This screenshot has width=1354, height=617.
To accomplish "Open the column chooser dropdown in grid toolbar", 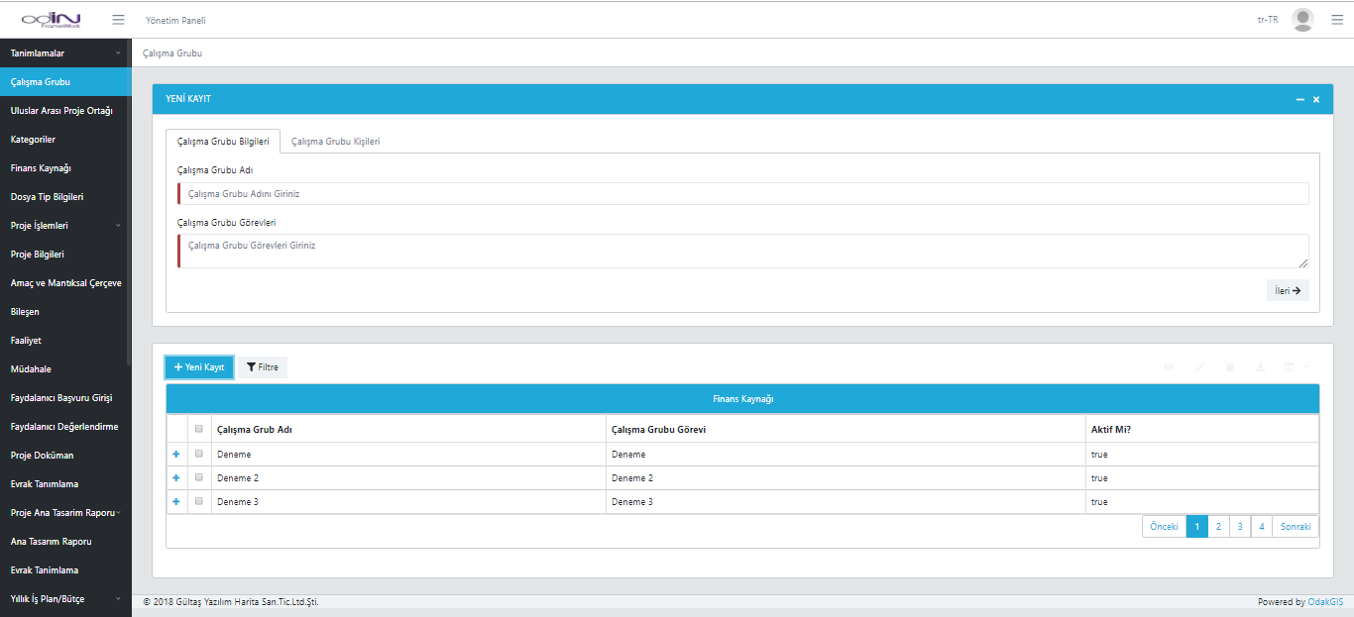I will pyautogui.click(x=1295, y=367).
